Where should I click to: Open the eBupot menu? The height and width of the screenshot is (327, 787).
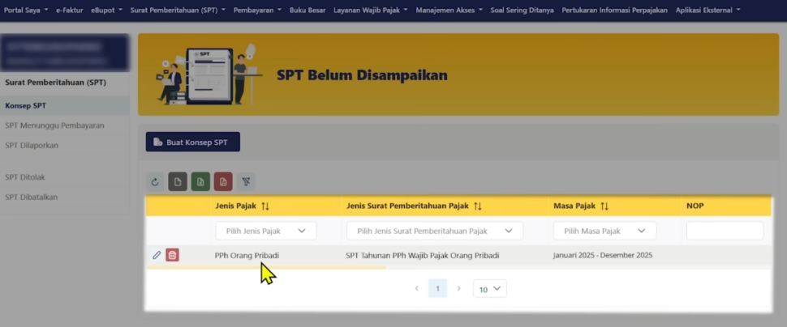106,11
